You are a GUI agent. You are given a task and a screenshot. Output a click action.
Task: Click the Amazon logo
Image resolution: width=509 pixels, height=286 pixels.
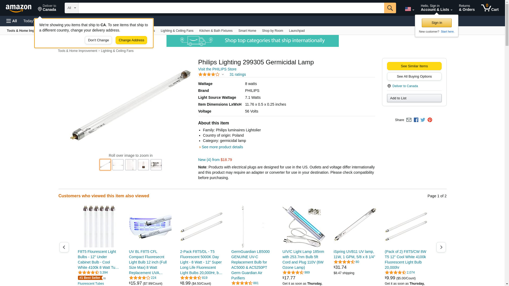pyautogui.click(x=19, y=8)
